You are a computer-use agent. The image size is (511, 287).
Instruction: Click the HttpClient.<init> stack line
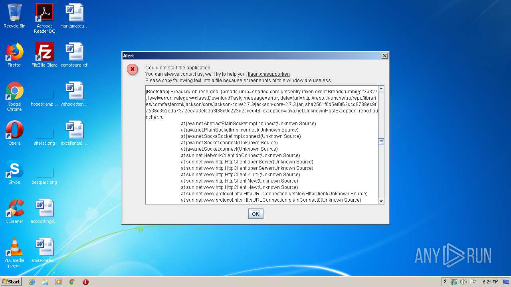(x=240, y=175)
